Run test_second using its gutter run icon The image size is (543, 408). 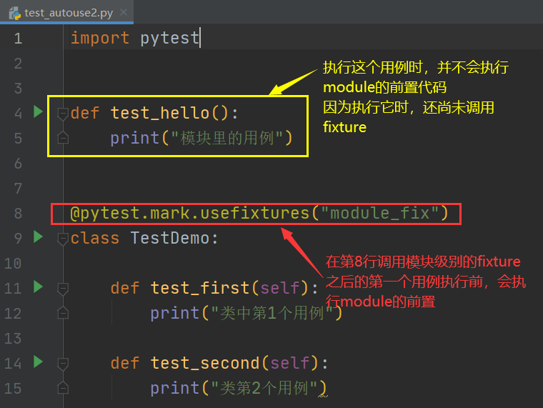[39, 362]
